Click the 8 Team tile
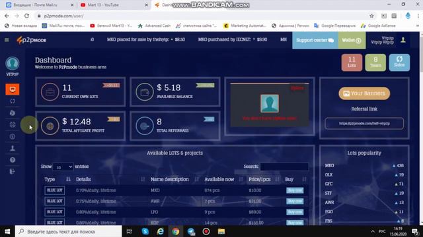The image size is (423, 237). pyautogui.click(x=375, y=63)
